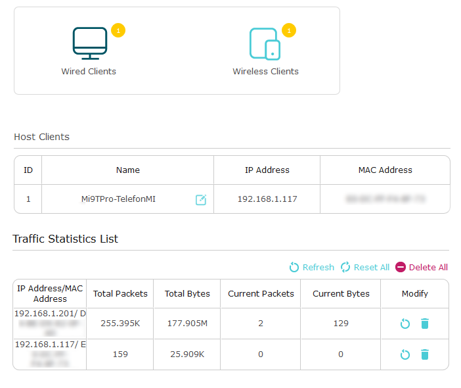Reset statistics for 192.168.1.201 row
Screen dimensions: 461x388
pos(405,324)
